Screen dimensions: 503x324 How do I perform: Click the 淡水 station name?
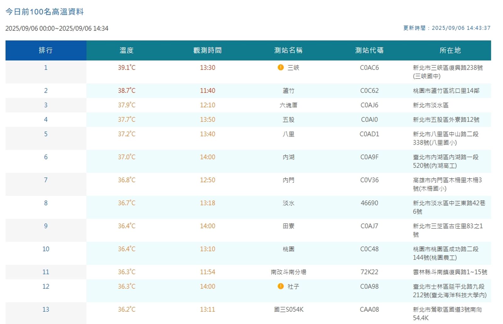(x=288, y=203)
